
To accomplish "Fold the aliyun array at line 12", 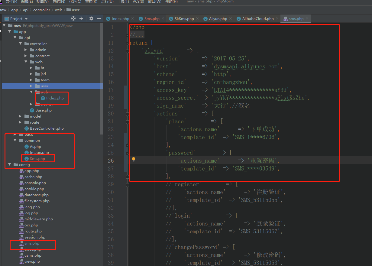I will click(127, 51).
